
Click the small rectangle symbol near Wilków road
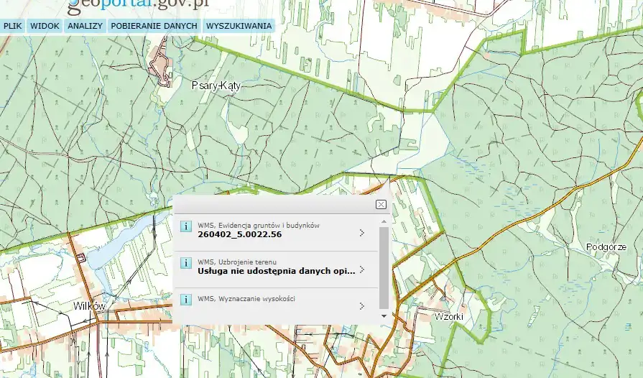[x=81, y=257]
